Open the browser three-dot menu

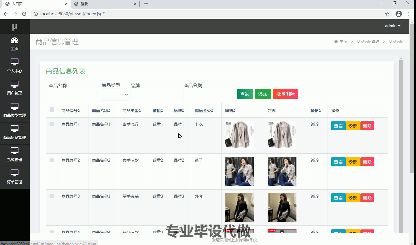coord(408,14)
